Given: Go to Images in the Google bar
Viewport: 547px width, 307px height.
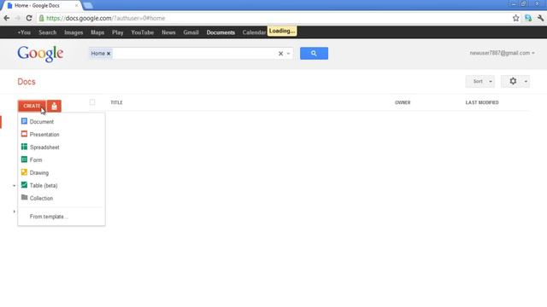Looking at the screenshot, I should pyautogui.click(x=74, y=32).
